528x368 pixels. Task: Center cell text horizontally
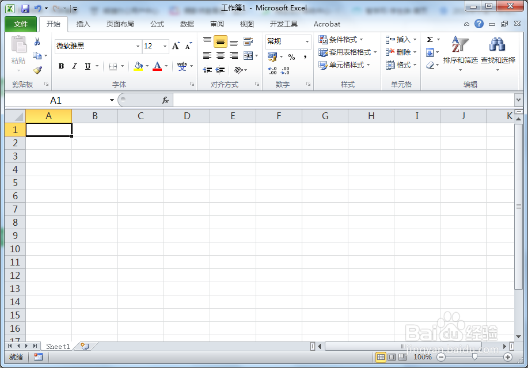[x=220, y=55]
